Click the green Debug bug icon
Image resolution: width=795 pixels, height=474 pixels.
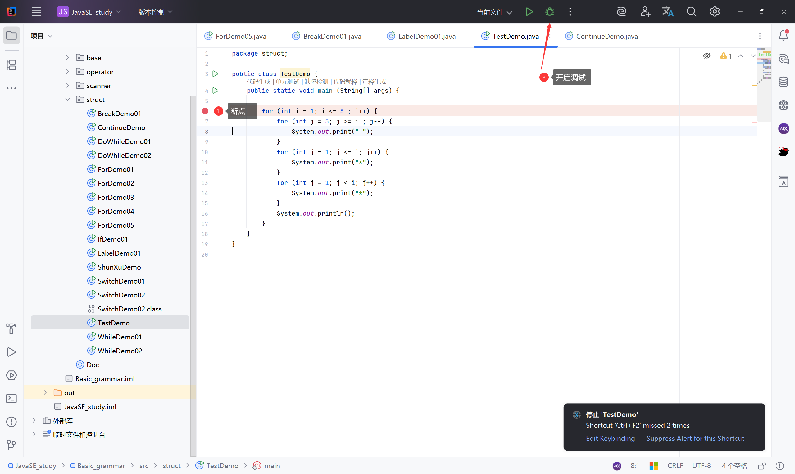[549, 12]
